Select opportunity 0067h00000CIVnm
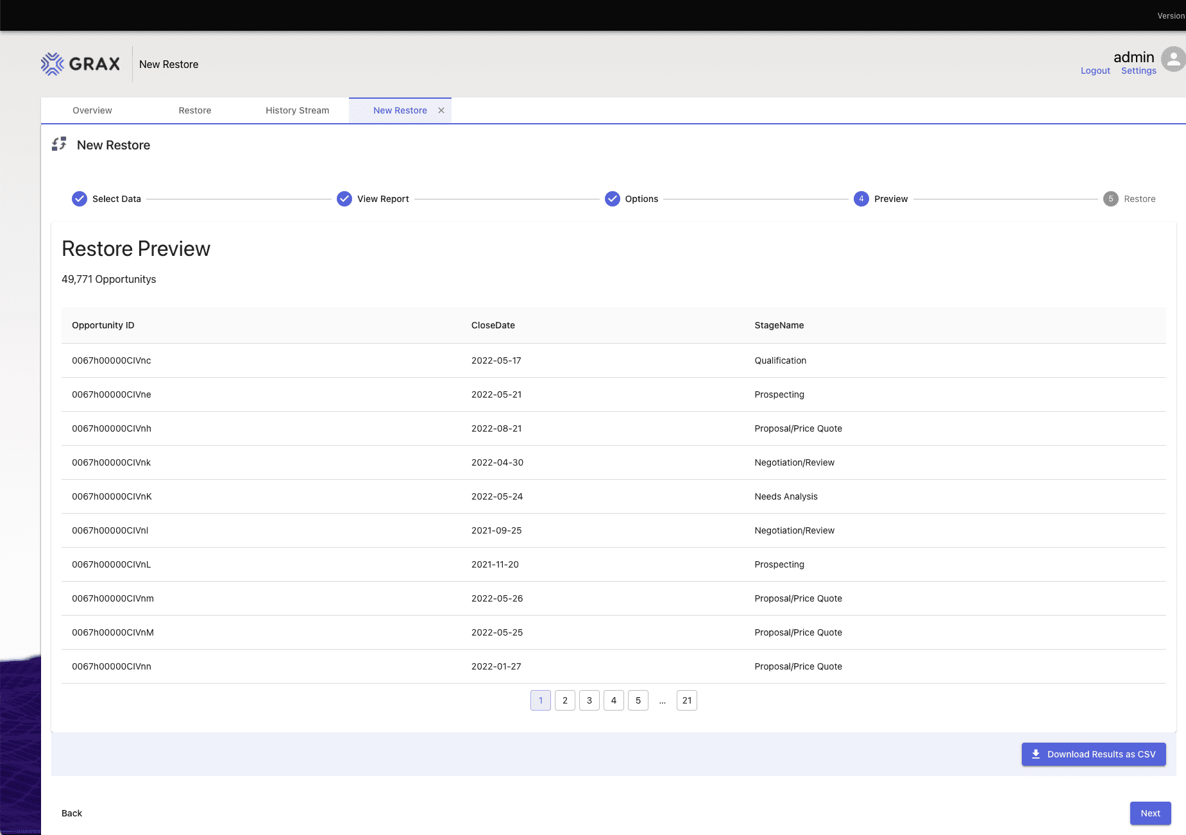 pos(113,598)
